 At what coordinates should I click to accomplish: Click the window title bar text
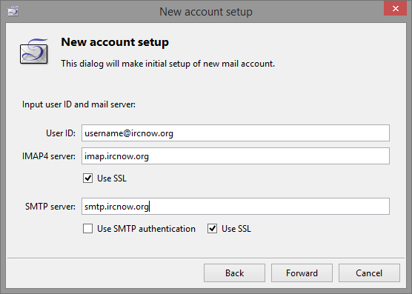[x=206, y=12]
